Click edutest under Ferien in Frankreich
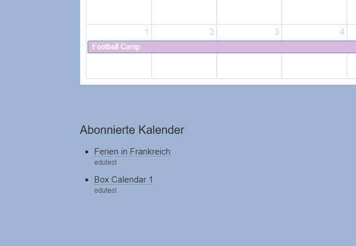 pyautogui.click(x=105, y=162)
